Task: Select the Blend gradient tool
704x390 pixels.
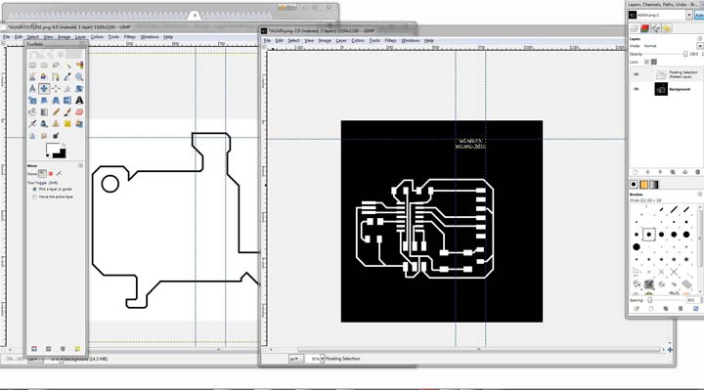Action: (44, 112)
